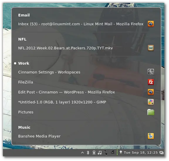This screenshot has height=161, width=169.
Task: Click the video player icon next to NFL mkv
Action: pyautogui.click(x=151, y=48)
